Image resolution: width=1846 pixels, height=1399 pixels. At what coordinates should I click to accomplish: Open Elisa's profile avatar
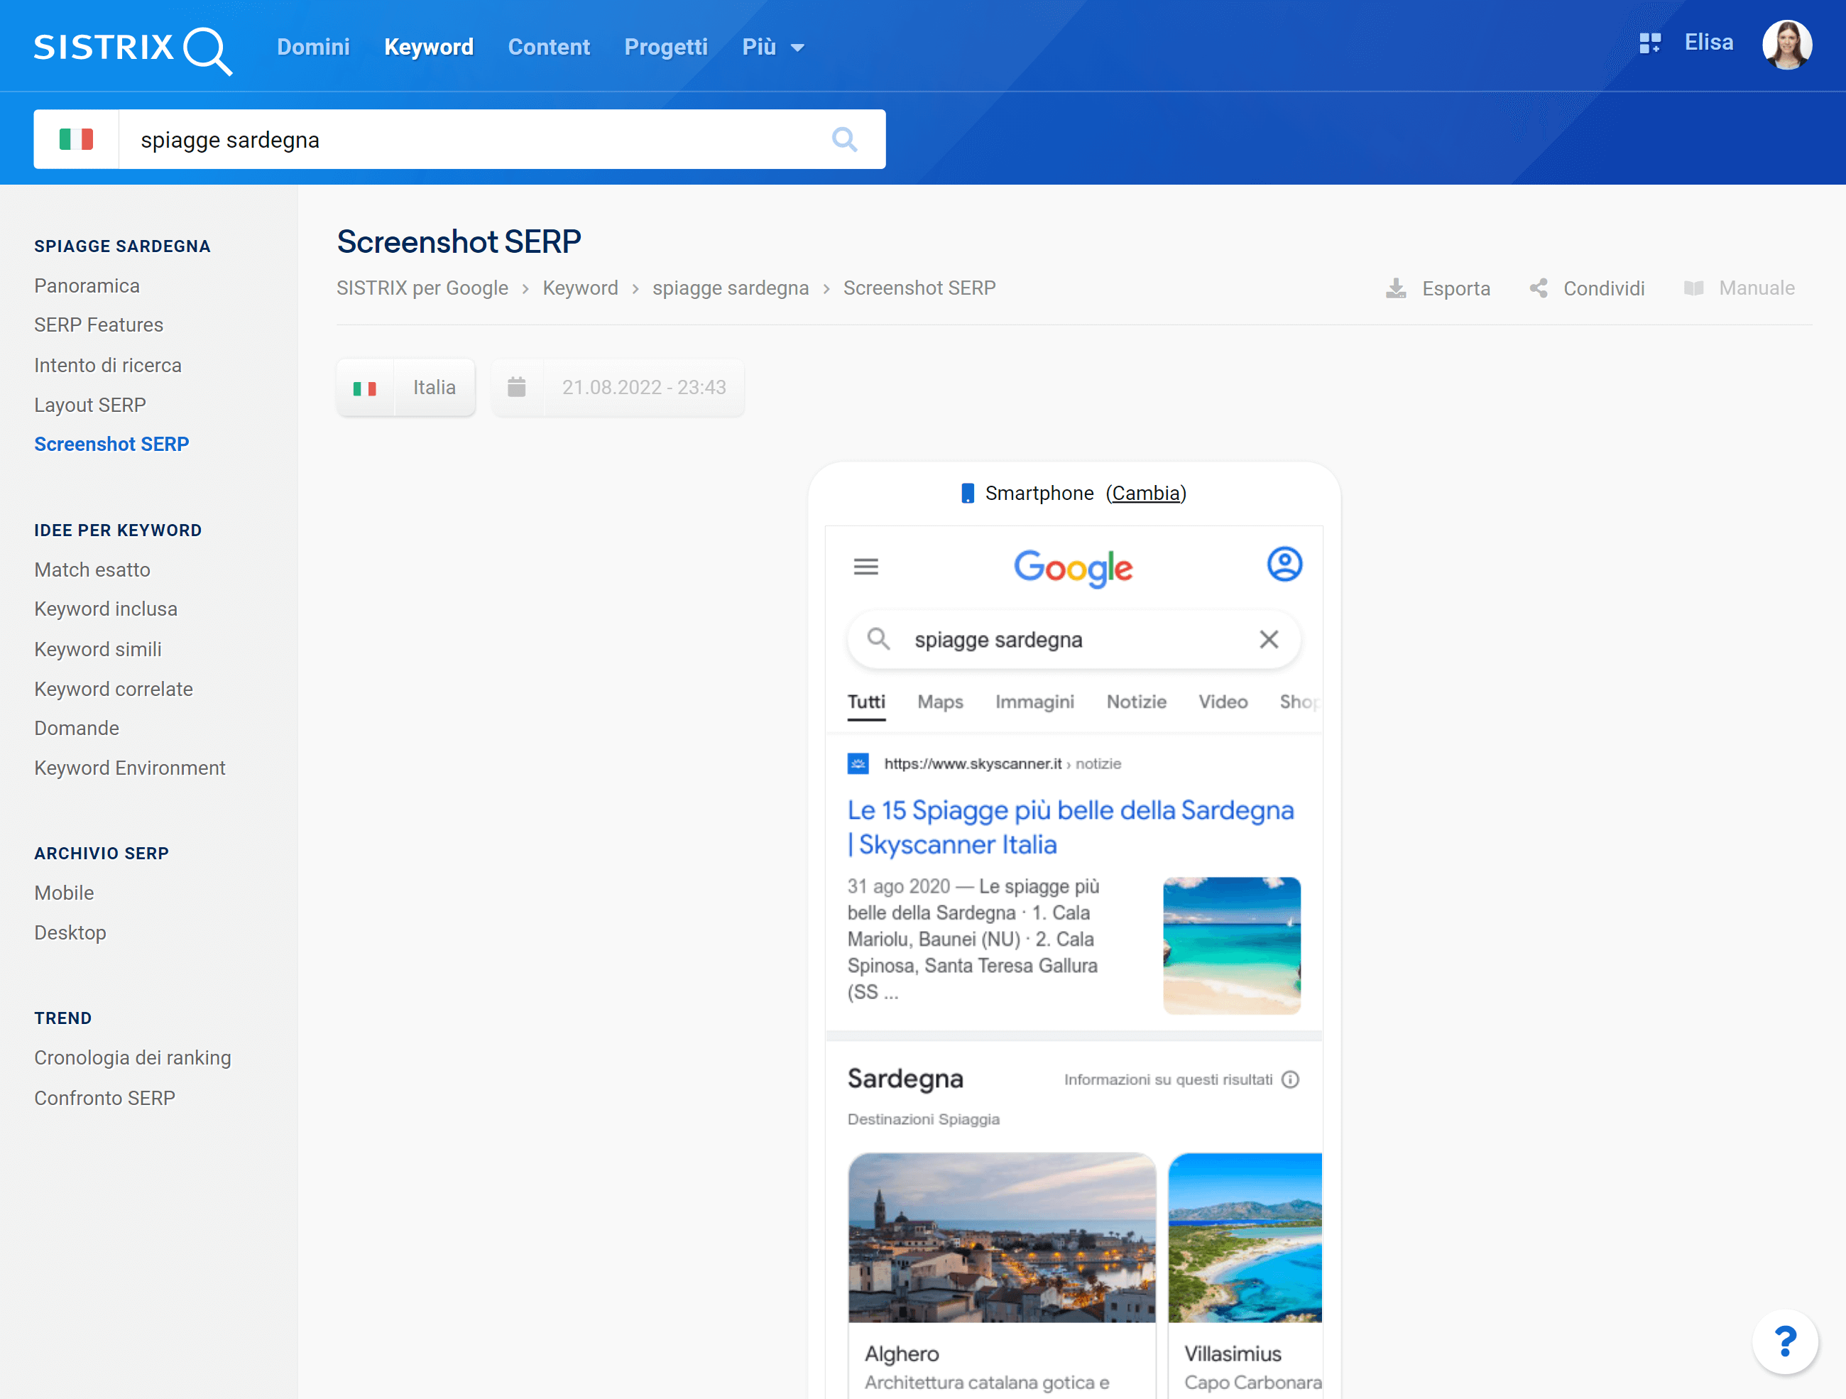[1787, 44]
